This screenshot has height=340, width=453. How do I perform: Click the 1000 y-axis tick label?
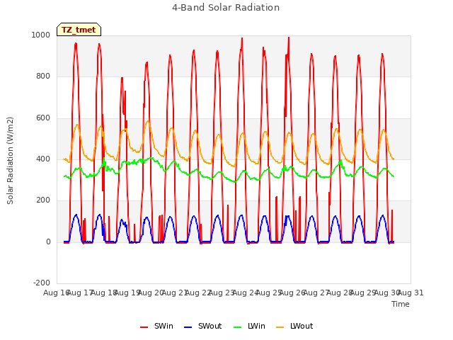click(x=41, y=35)
